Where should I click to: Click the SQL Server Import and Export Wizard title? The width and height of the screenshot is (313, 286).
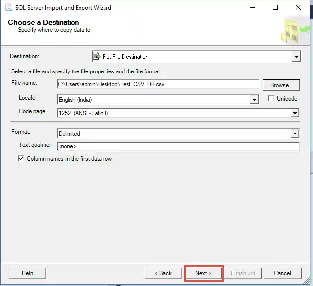[63, 8]
